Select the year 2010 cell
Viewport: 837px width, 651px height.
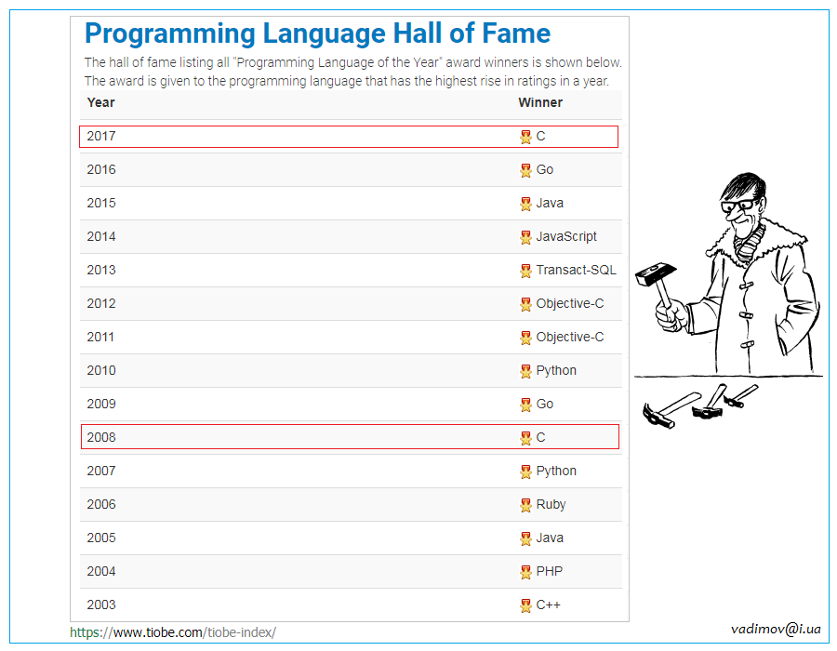[x=101, y=370]
